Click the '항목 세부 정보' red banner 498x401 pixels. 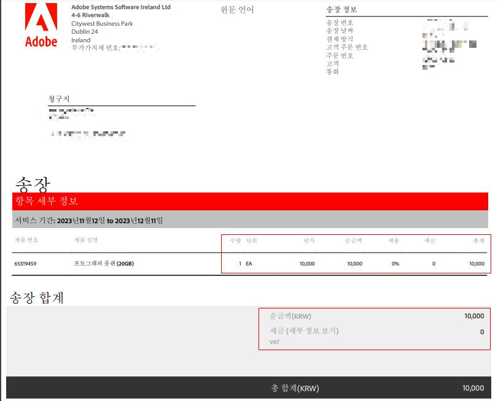tap(250, 201)
